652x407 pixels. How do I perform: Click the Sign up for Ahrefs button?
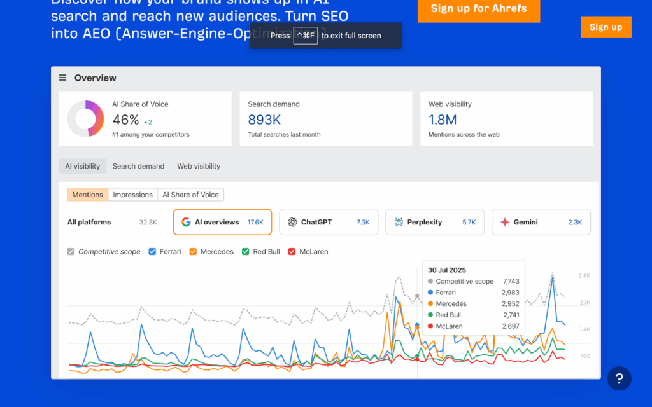[x=478, y=11]
